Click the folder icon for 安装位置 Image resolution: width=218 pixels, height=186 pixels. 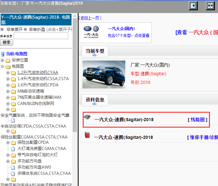point(8,60)
